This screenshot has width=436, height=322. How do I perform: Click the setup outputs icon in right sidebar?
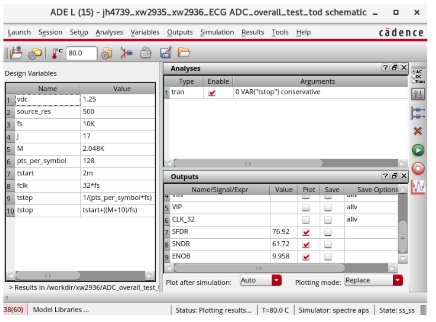(x=418, y=113)
